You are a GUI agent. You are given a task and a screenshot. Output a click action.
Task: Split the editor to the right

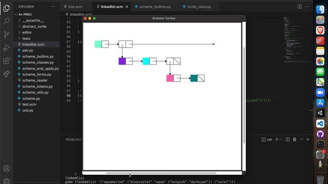[299, 7]
